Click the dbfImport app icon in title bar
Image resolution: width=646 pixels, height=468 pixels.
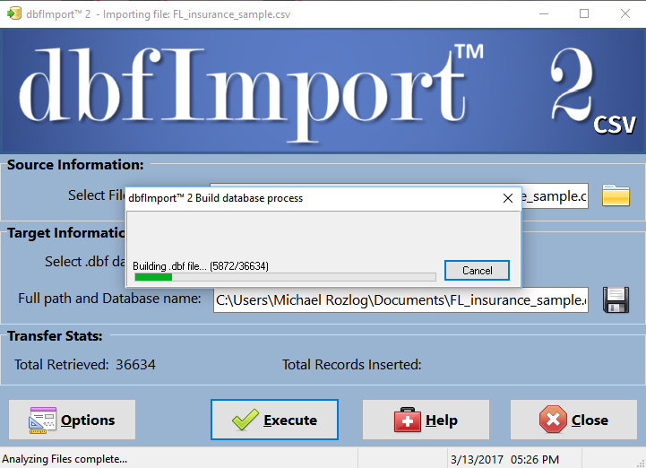pyautogui.click(x=14, y=13)
